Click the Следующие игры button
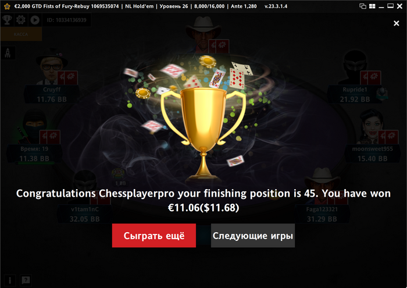This screenshot has width=407, height=288. 253,236
